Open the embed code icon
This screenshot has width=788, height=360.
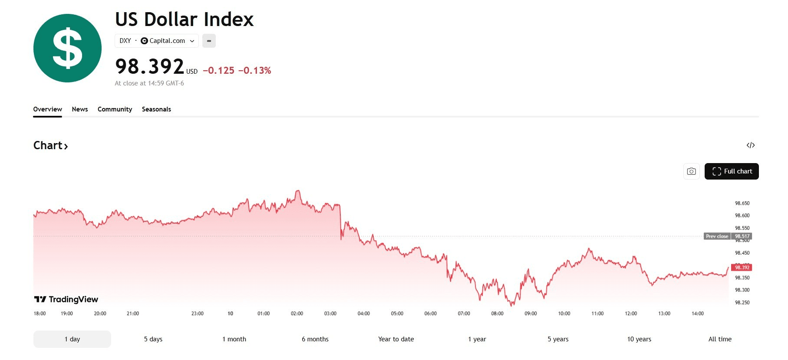pos(750,145)
